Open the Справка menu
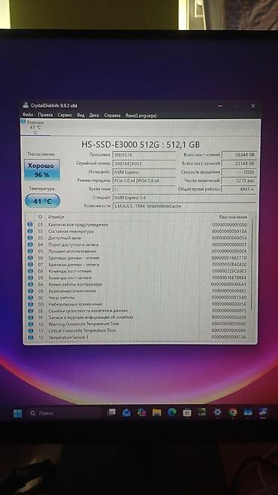This screenshot has width=278, height=495. (x=112, y=115)
